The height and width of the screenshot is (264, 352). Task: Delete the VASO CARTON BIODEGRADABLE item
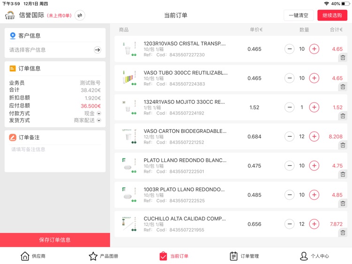pyautogui.click(x=343, y=145)
